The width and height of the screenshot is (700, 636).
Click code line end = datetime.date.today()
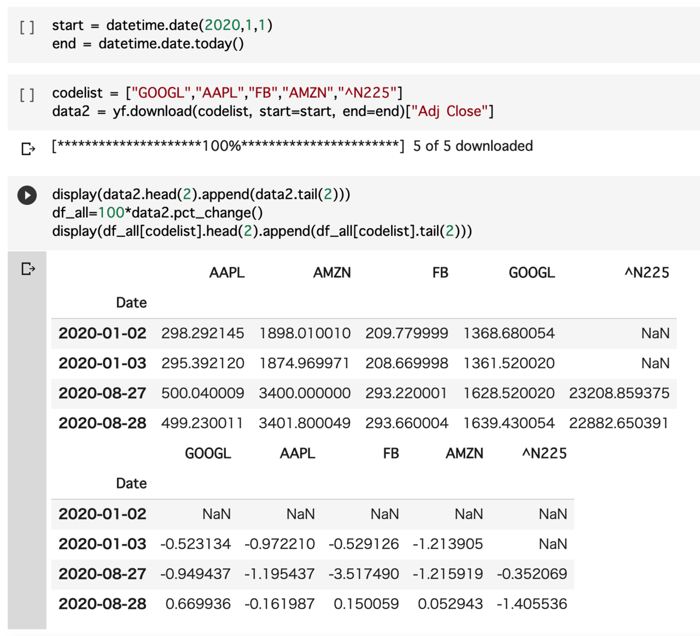[x=148, y=44]
